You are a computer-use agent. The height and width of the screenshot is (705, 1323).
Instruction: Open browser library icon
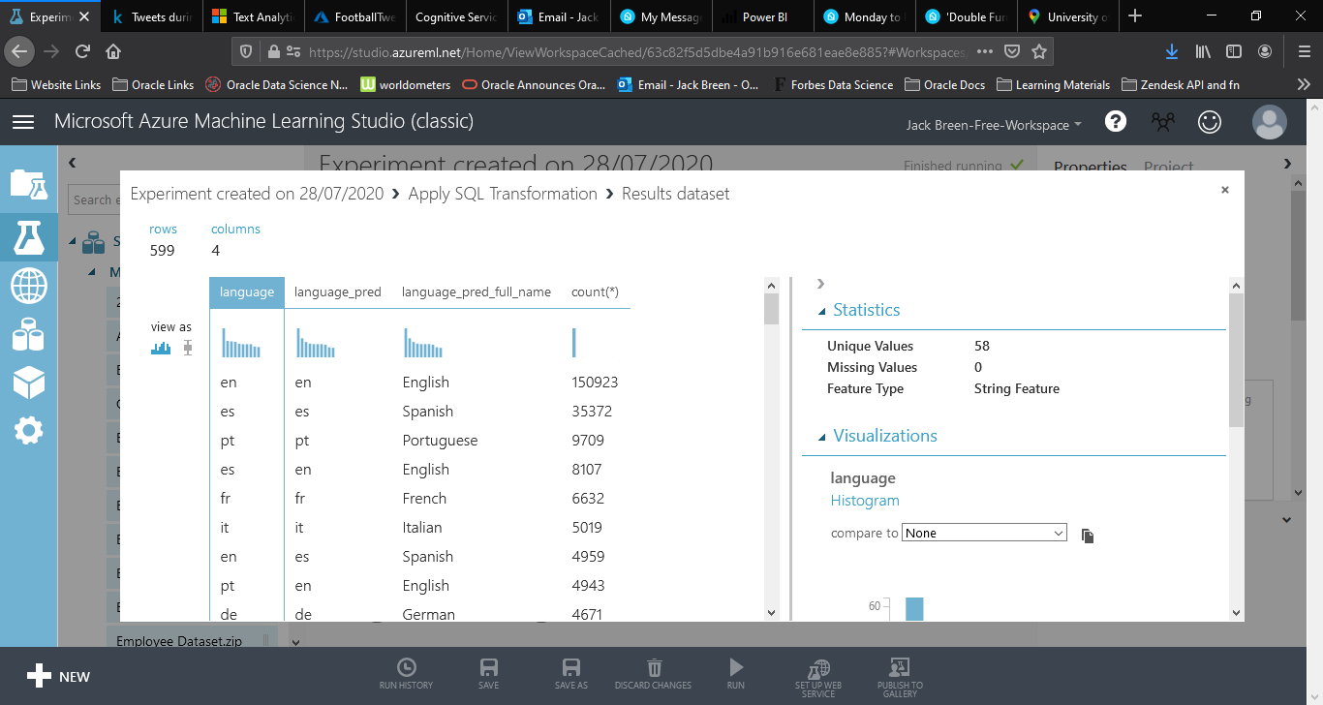coord(1203,51)
